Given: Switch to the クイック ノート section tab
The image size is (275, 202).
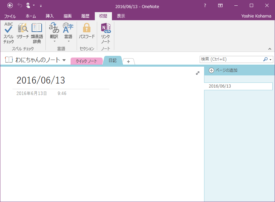Looking at the screenshot, I should 86,61.
